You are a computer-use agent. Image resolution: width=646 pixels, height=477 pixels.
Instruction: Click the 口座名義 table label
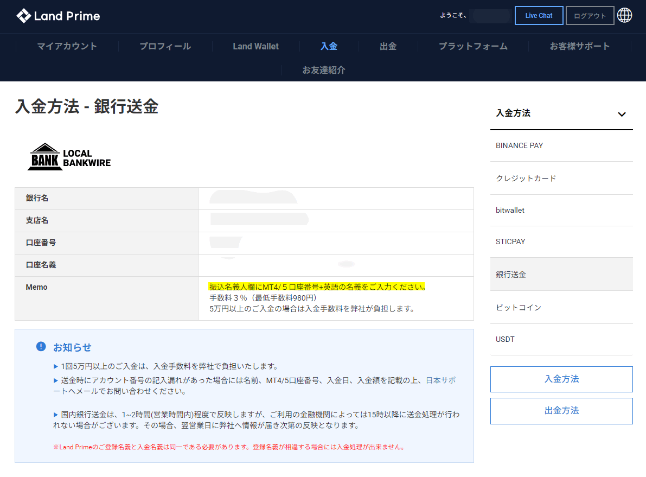[41, 265]
